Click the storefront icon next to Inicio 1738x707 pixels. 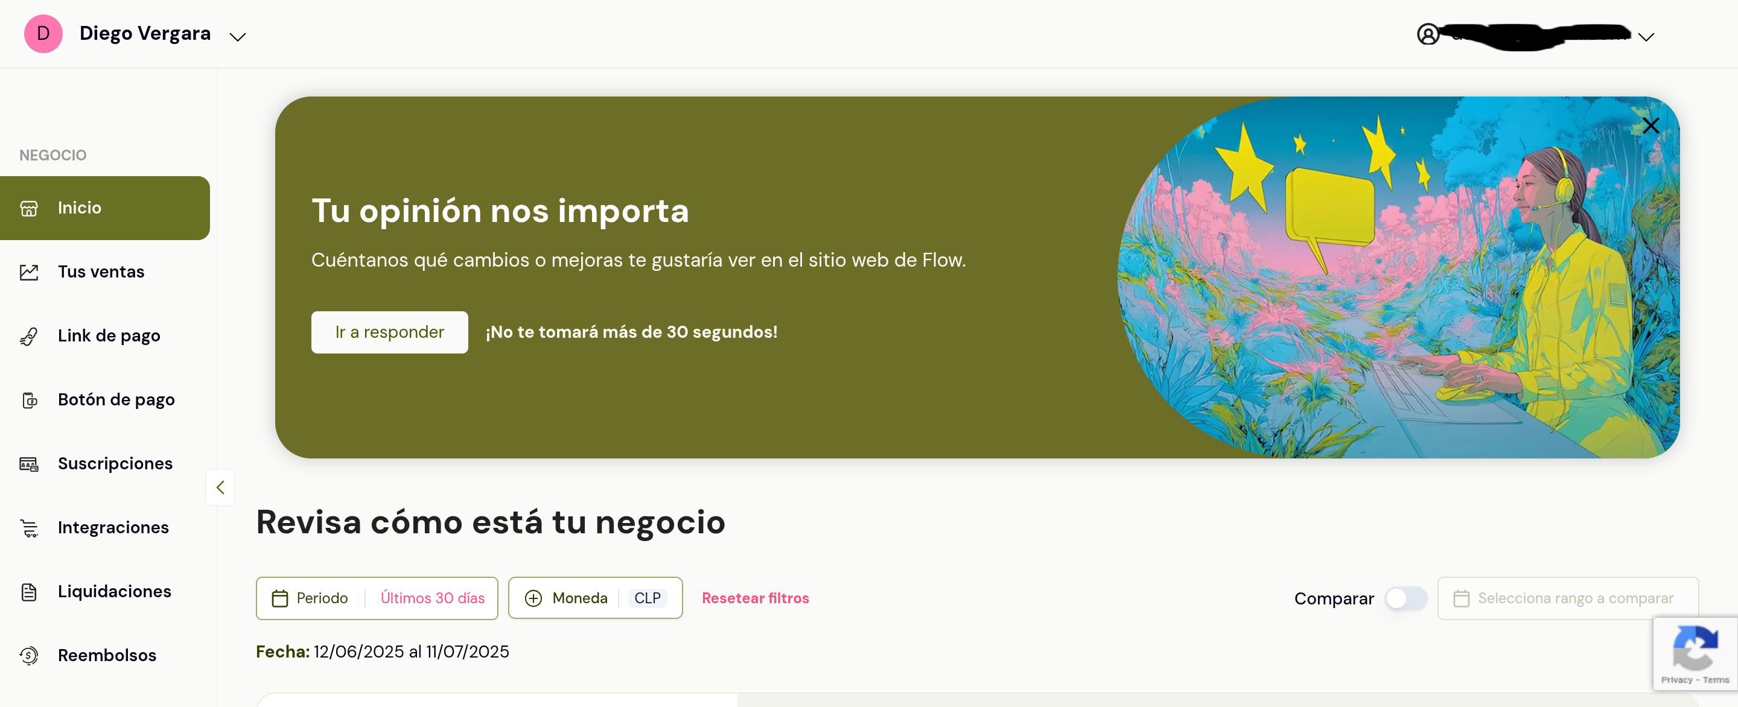click(29, 209)
